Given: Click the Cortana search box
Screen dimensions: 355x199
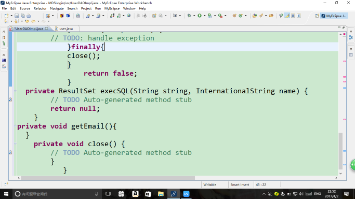Looking at the screenshot, I should coord(57,194).
